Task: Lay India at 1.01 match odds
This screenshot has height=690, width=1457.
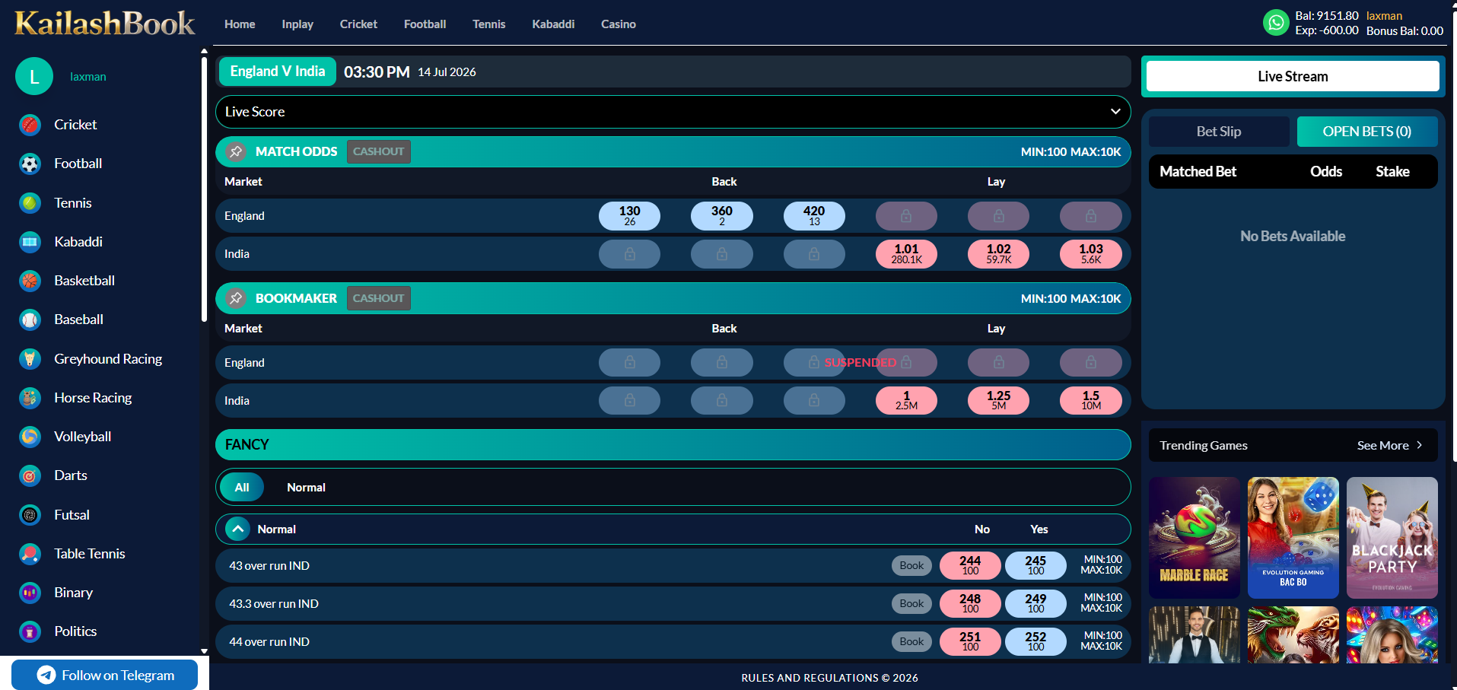Action: 906,253
